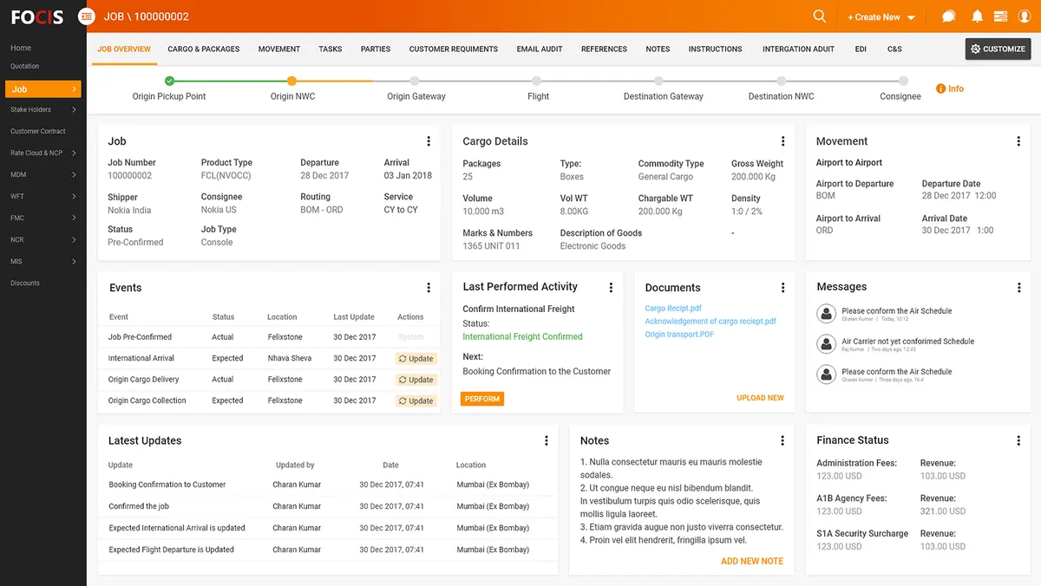This screenshot has height=586, width=1041.
Task: Expand the FMC sidebar item
Action: (43, 218)
